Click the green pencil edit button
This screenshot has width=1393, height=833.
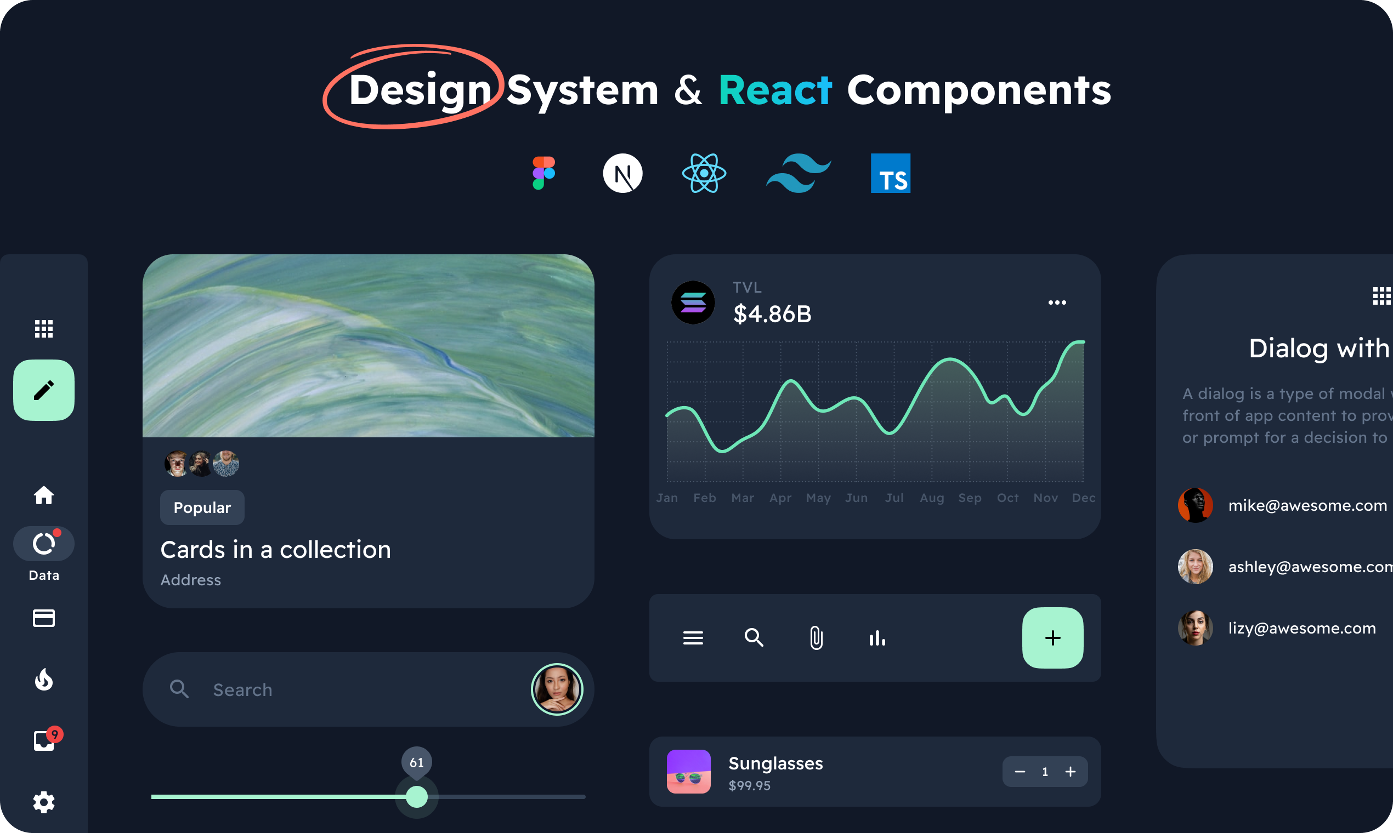pos(44,390)
